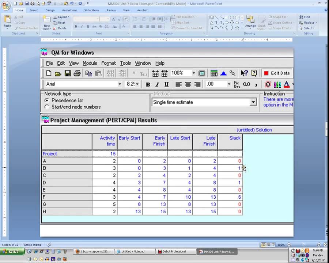The width and height of the screenshot is (329, 263).
Task: Click the QM red zero-slash icon
Action: pos(268,84)
